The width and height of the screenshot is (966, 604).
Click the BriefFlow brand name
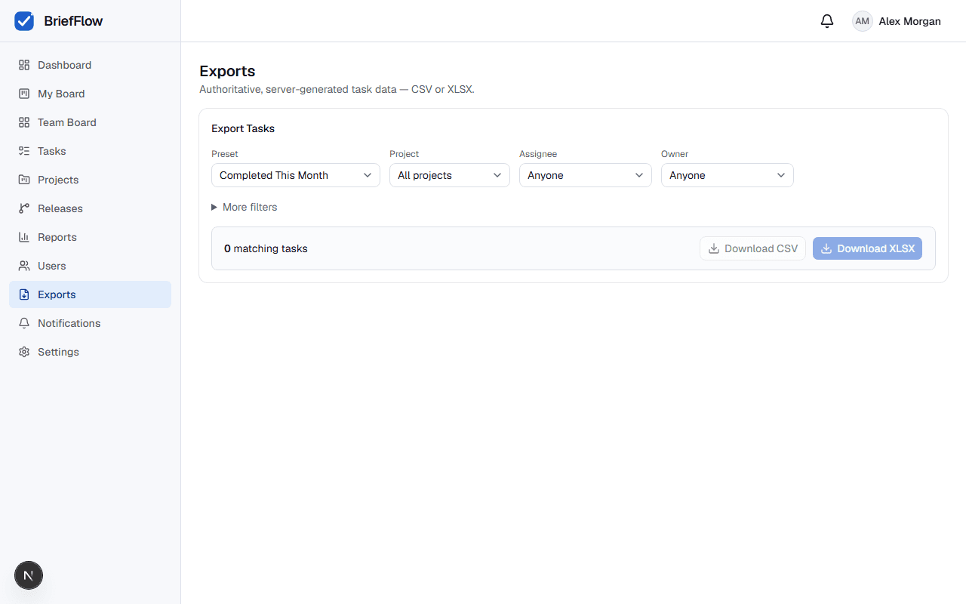(x=73, y=21)
